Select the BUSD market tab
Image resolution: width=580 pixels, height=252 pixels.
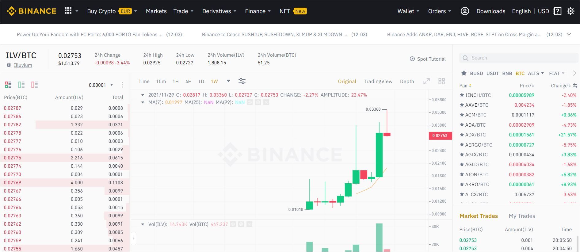476,73
